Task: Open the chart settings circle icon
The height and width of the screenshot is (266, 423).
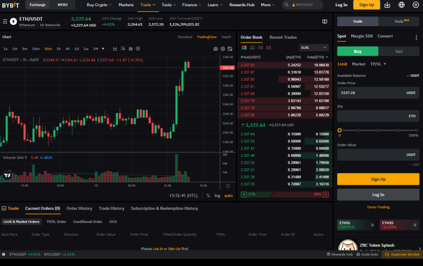Action: click(x=223, y=49)
